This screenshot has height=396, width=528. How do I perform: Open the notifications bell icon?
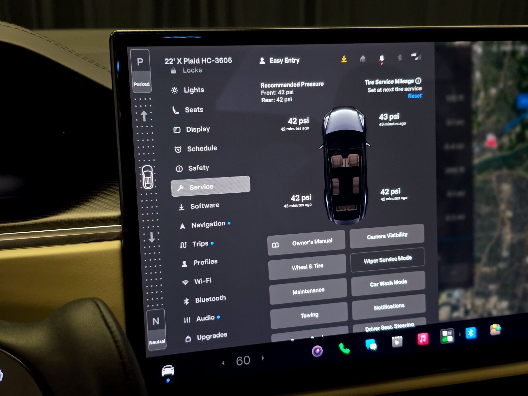[381, 59]
